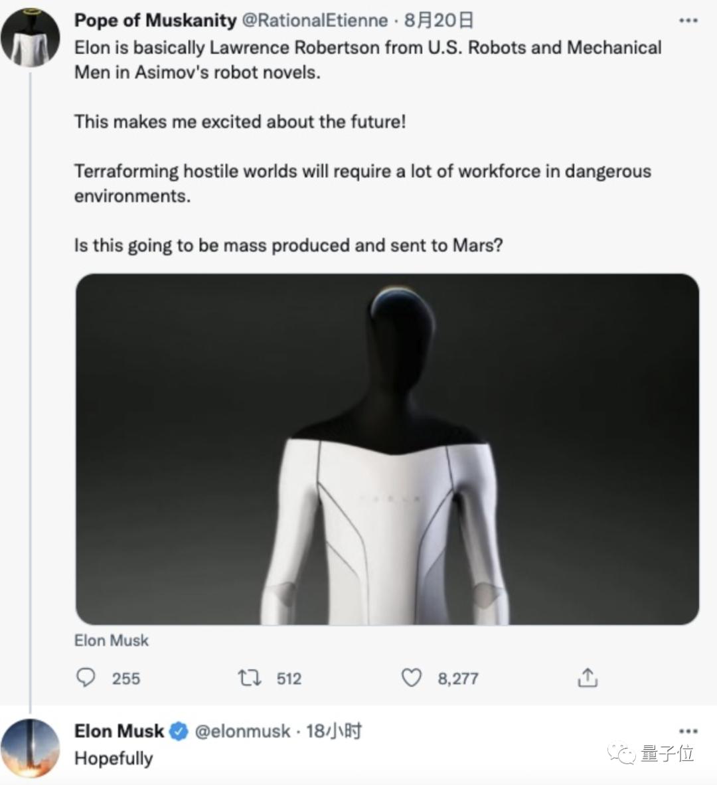Click the Elon Musk caption under image
The image size is (717, 785).
point(112,641)
